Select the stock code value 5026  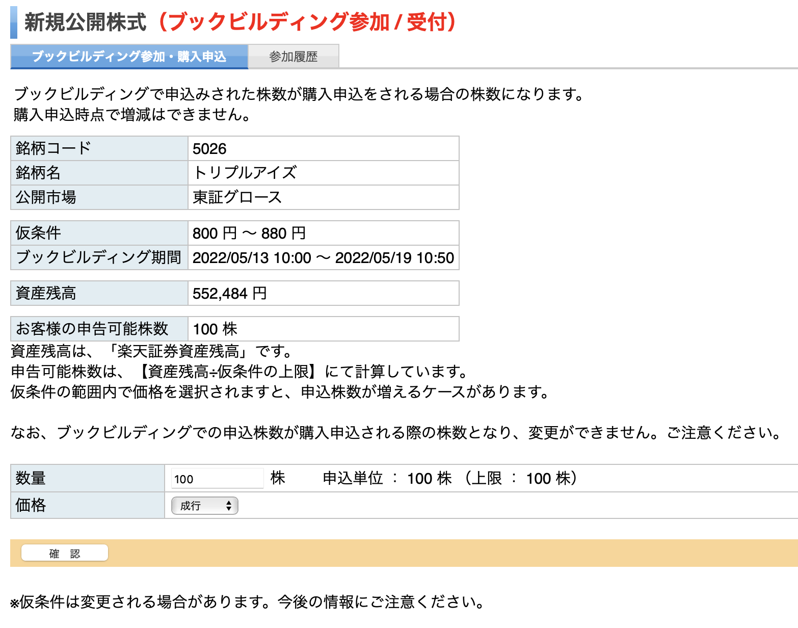[209, 149]
